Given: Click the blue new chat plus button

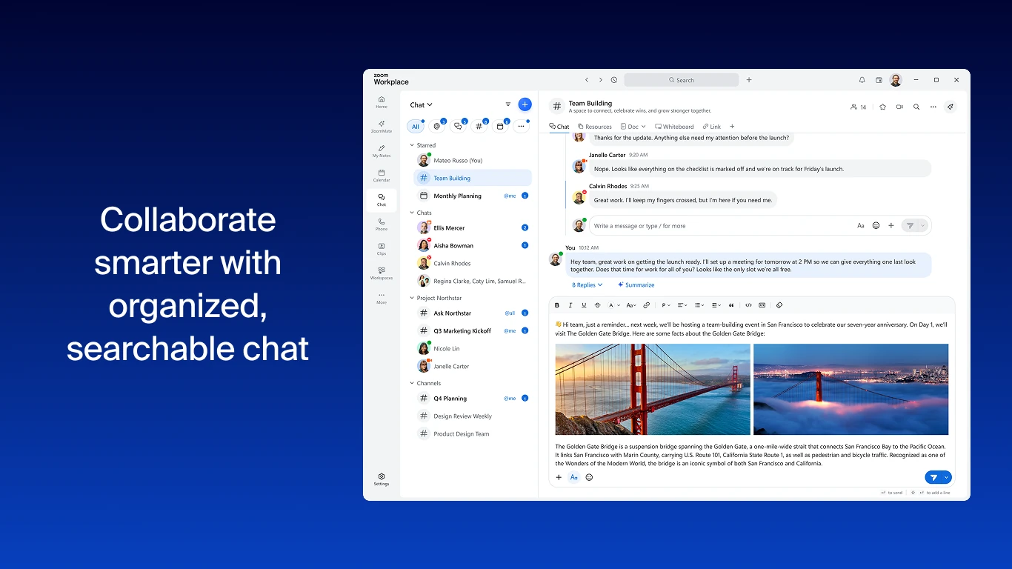Looking at the screenshot, I should (x=525, y=104).
